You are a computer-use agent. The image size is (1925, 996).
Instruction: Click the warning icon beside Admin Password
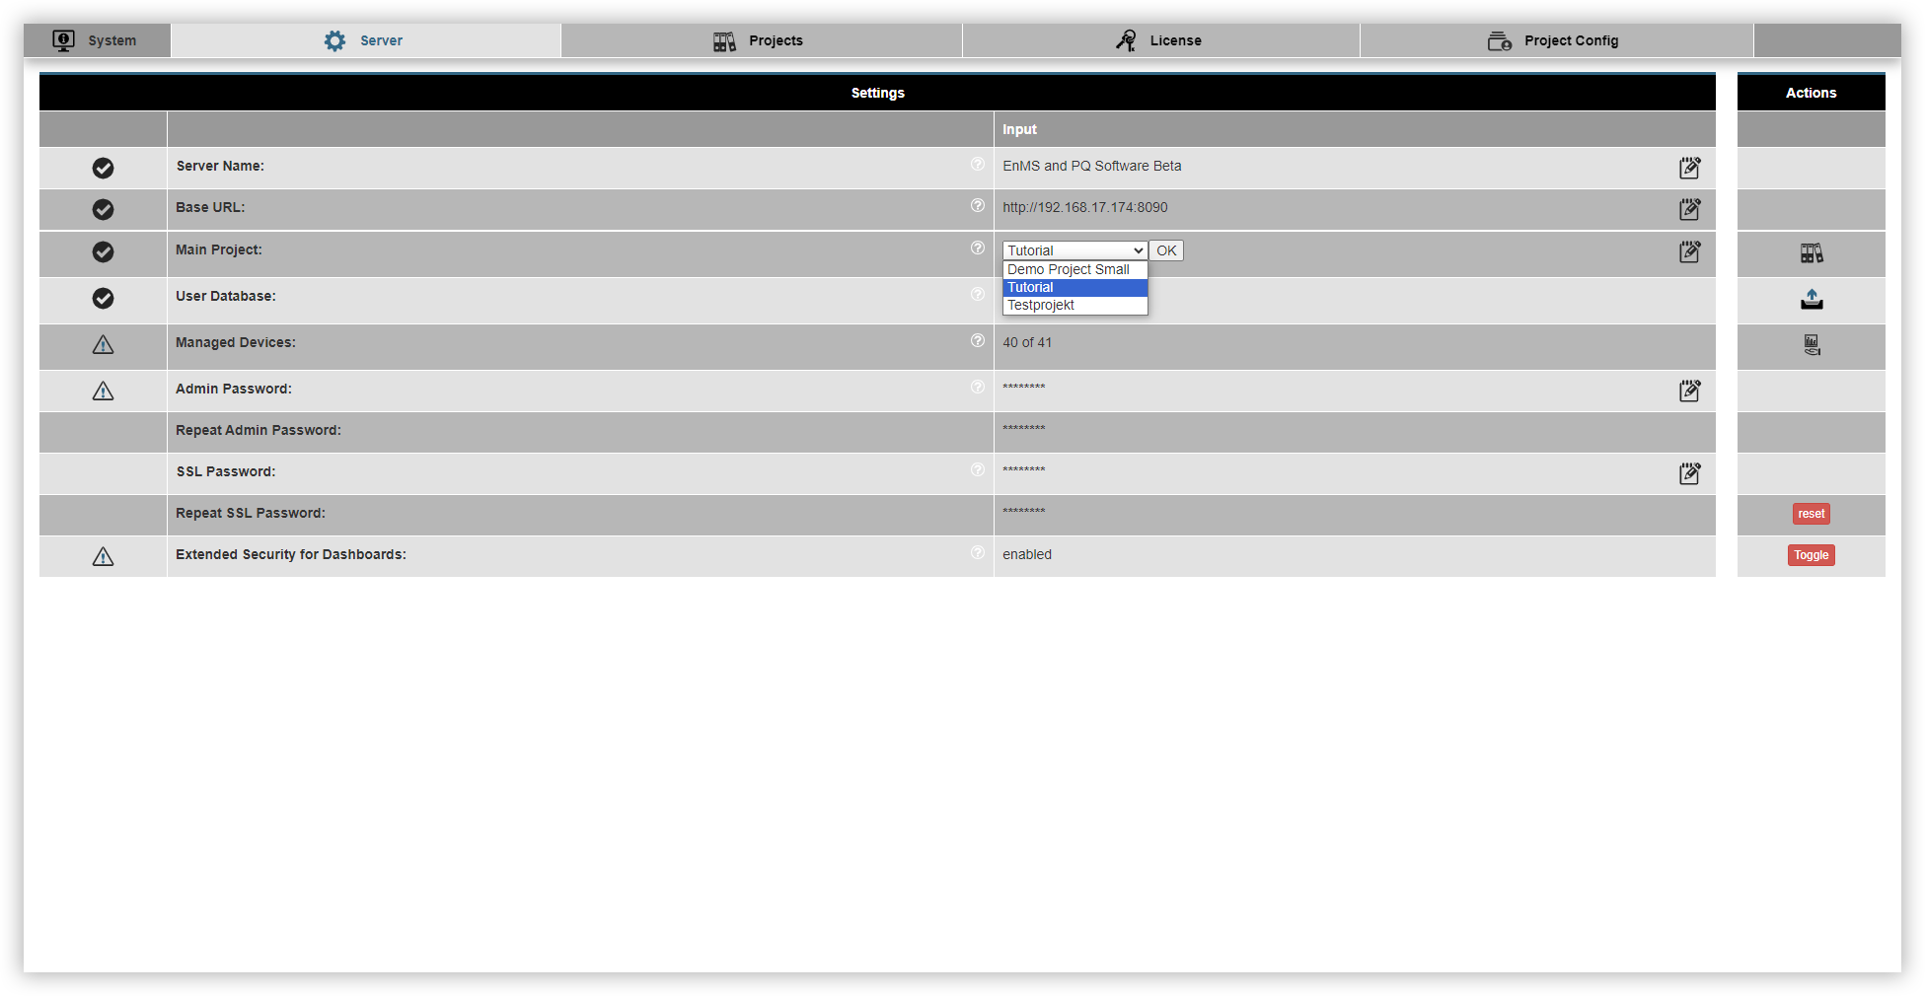tap(103, 391)
